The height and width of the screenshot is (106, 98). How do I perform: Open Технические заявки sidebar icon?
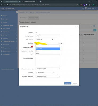pyautogui.click(x=2, y=25)
